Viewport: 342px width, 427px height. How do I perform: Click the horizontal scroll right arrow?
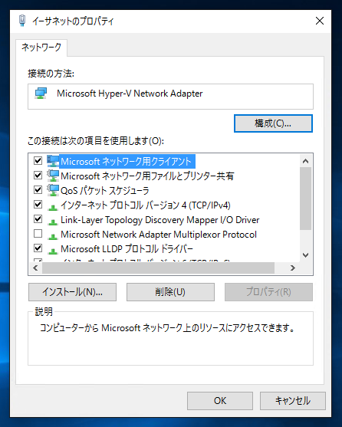click(x=293, y=268)
